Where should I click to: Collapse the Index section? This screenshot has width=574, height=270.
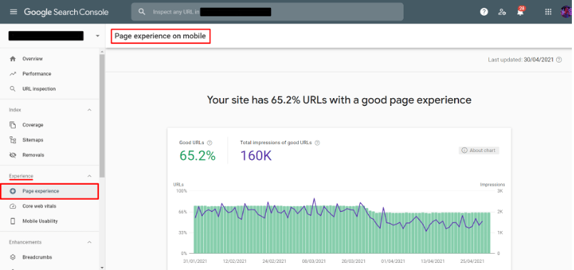89,110
